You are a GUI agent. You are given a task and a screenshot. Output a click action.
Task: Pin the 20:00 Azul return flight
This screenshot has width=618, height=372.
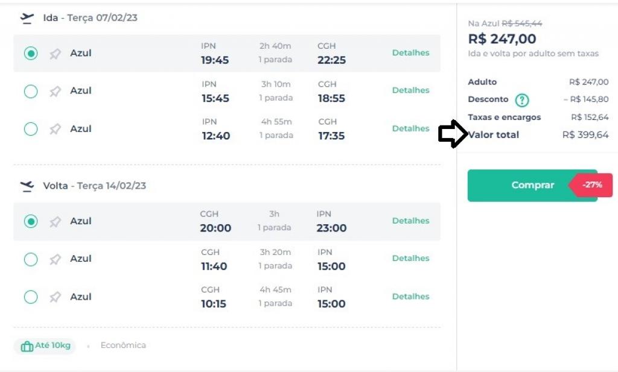click(55, 222)
